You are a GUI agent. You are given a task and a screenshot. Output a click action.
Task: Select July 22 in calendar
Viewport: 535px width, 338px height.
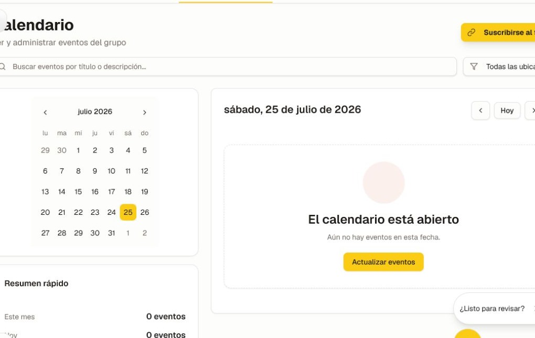tap(78, 212)
